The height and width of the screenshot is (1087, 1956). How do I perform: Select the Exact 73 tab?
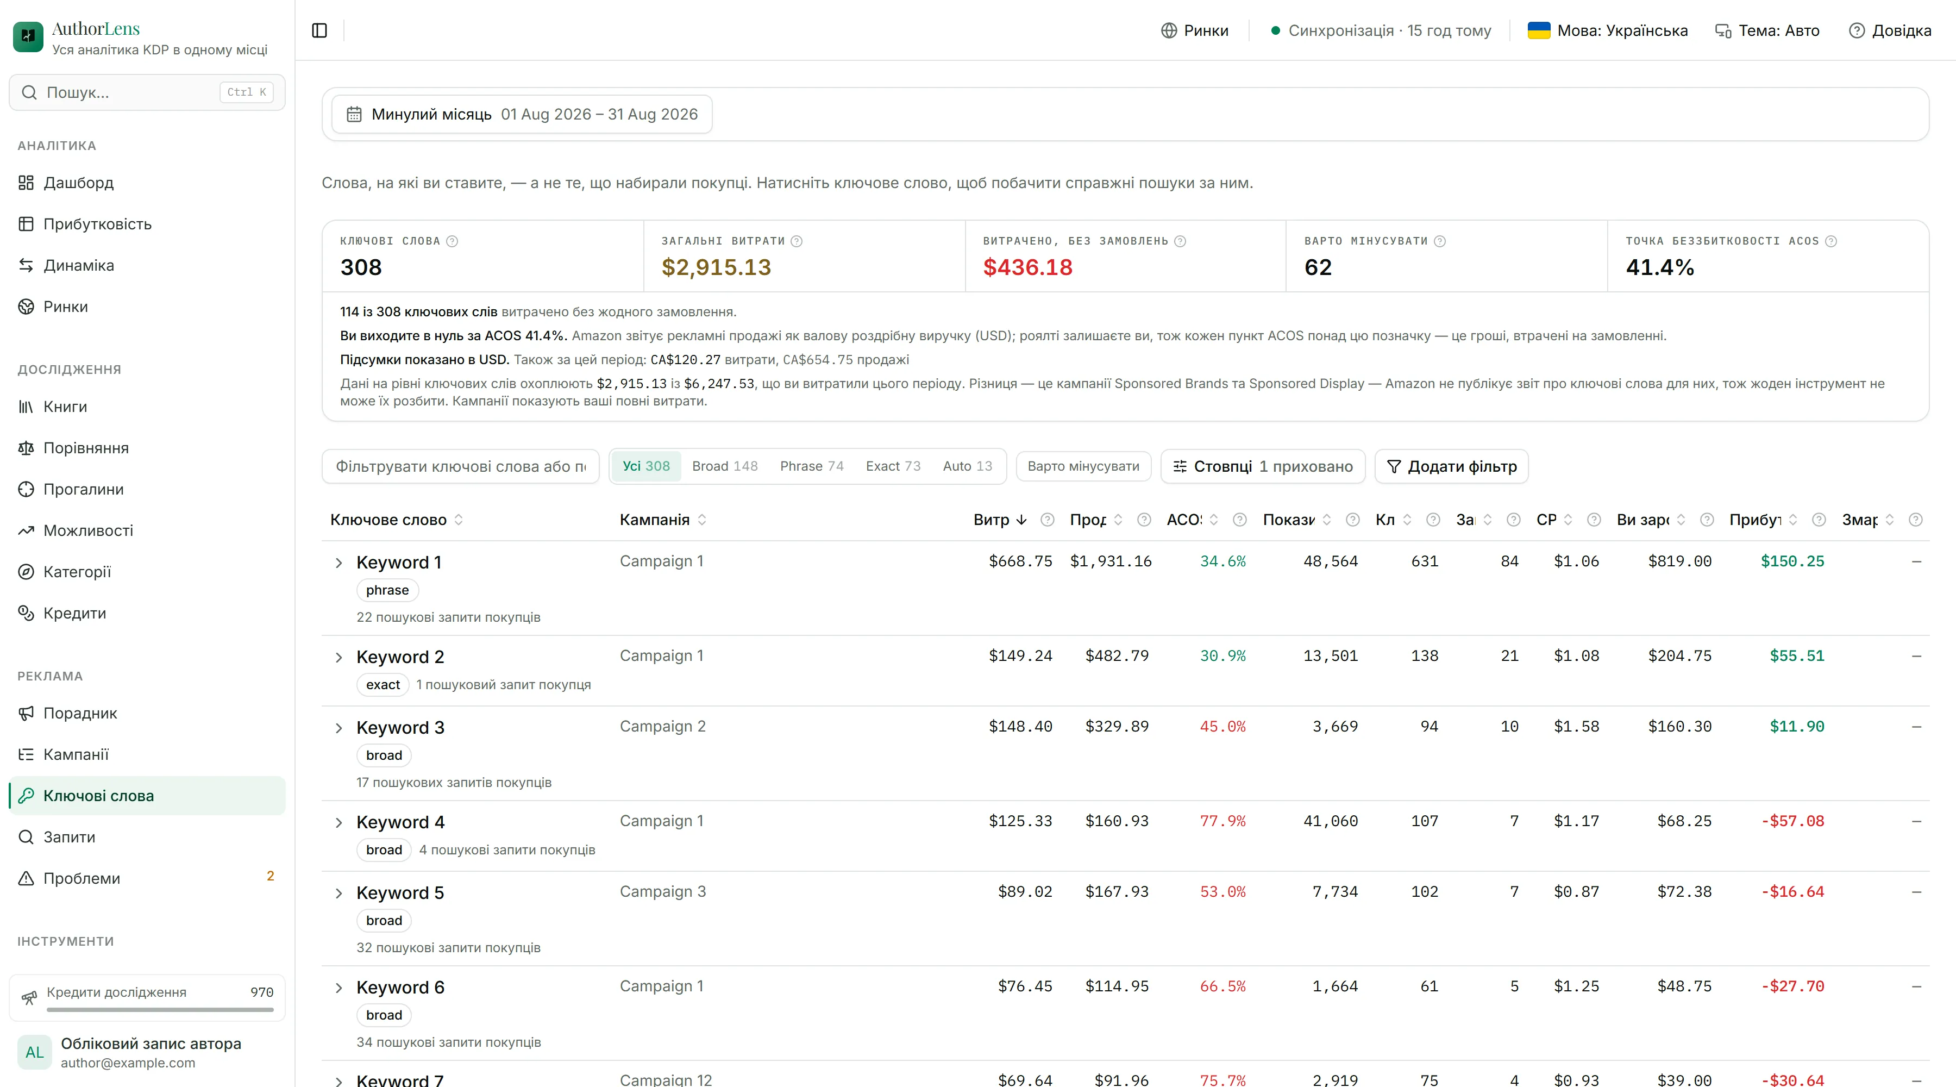coord(893,466)
